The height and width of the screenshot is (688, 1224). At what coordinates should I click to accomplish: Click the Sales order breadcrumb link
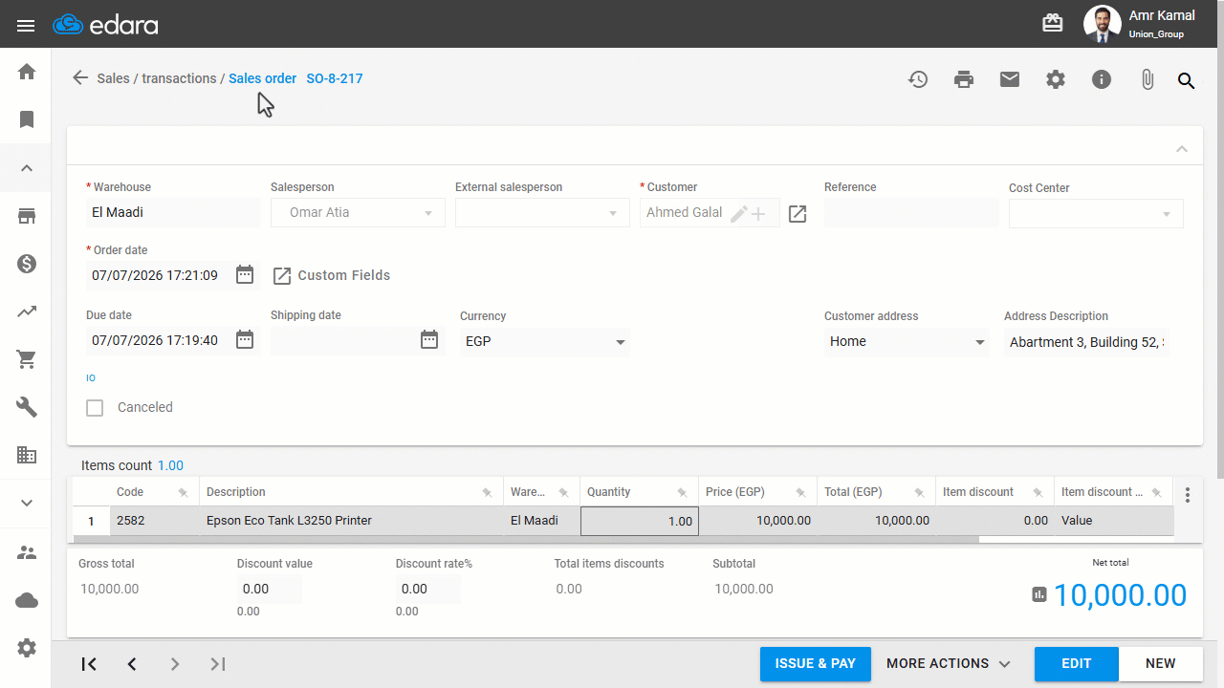263,78
